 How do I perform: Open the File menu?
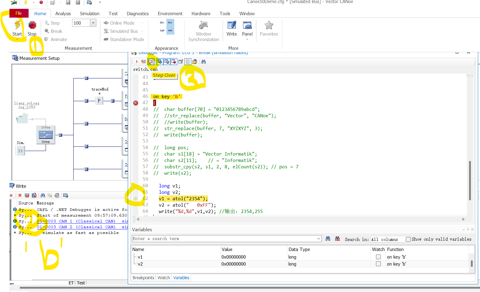[19, 13]
